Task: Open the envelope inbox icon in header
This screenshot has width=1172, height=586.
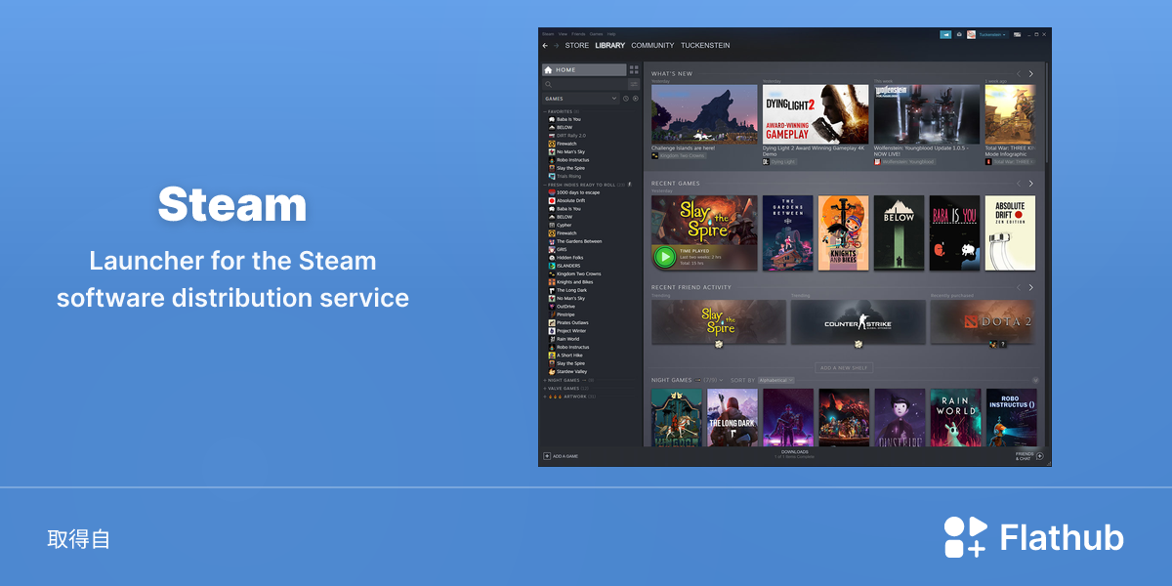Action: pyautogui.click(x=959, y=34)
